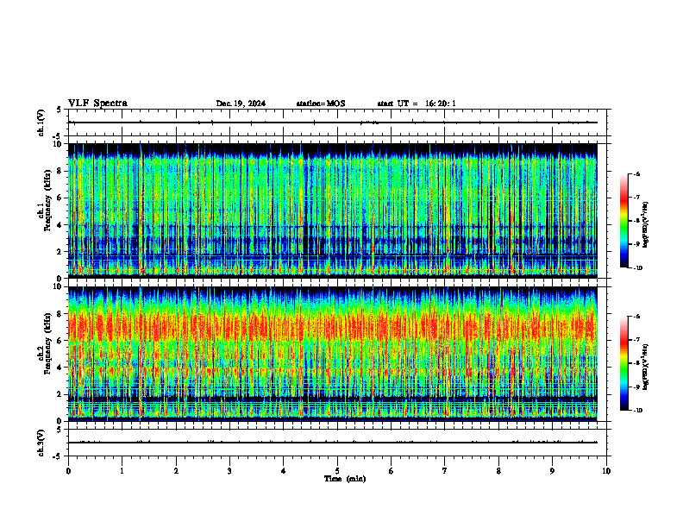This screenshot has width=683, height=528.
Task: Click the time axis tick label '8'
Action: click(x=498, y=471)
